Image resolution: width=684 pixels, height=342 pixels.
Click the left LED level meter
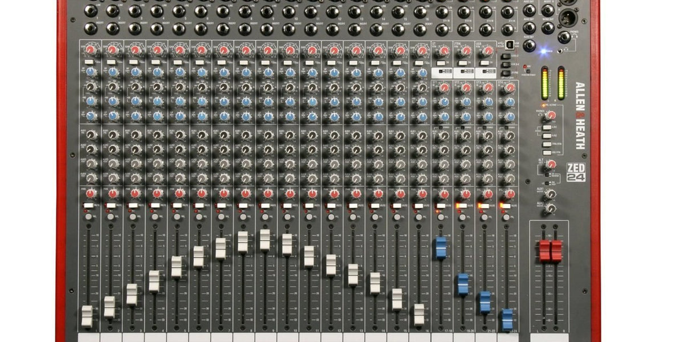544,84
